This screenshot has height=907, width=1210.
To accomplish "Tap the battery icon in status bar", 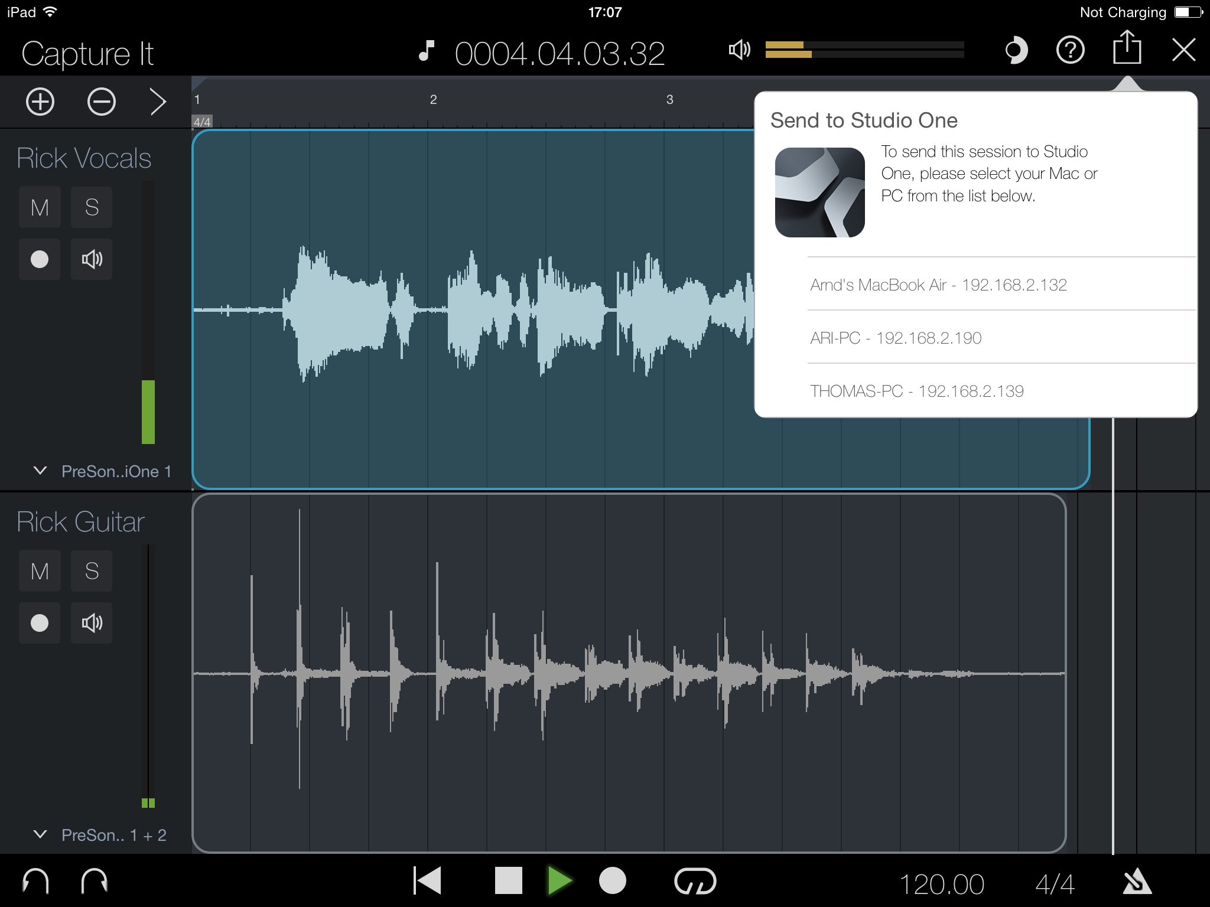I will (1189, 12).
